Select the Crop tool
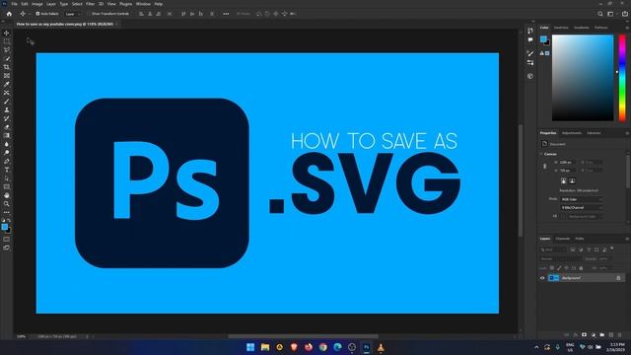 pos(7,67)
